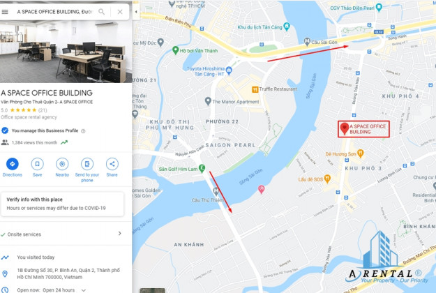Open the Verify info with this place card
The height and width of the screenshot is (293, 436).
point(62,204)
